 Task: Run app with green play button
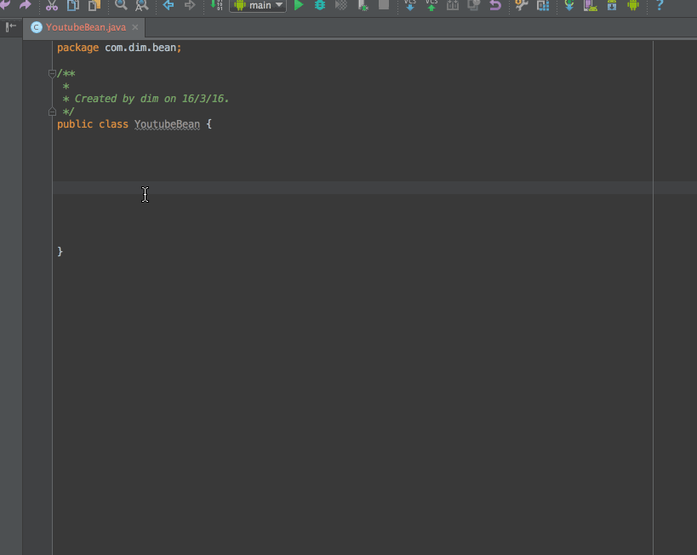299,5
